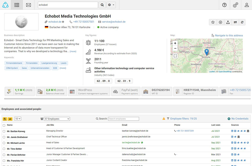
Task: Open Employee filters: 19/25
Action: point(184,119)
